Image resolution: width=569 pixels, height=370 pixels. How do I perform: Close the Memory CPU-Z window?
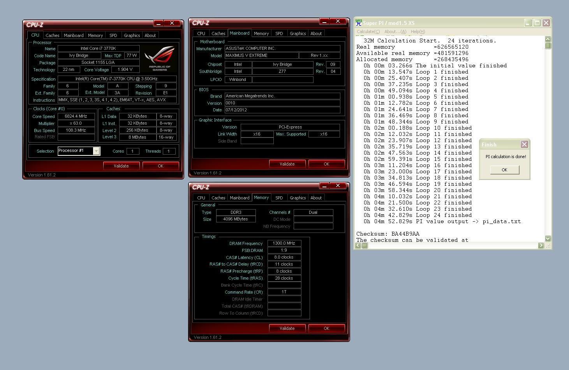[338, 186]
